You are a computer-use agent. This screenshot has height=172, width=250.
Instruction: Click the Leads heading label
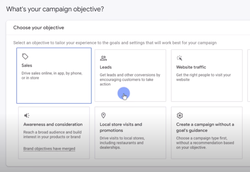click(106, 67)
